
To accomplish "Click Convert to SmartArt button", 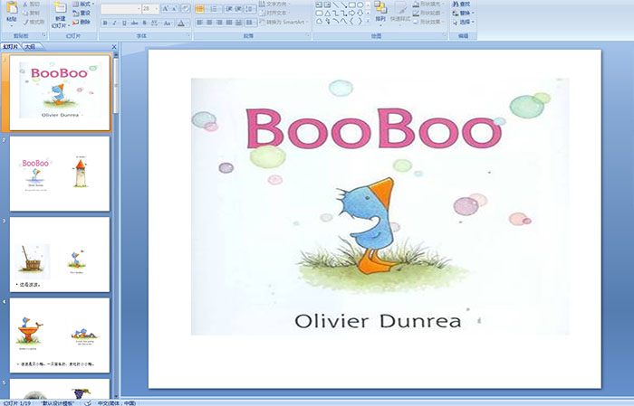I will [x=283, y=22].
